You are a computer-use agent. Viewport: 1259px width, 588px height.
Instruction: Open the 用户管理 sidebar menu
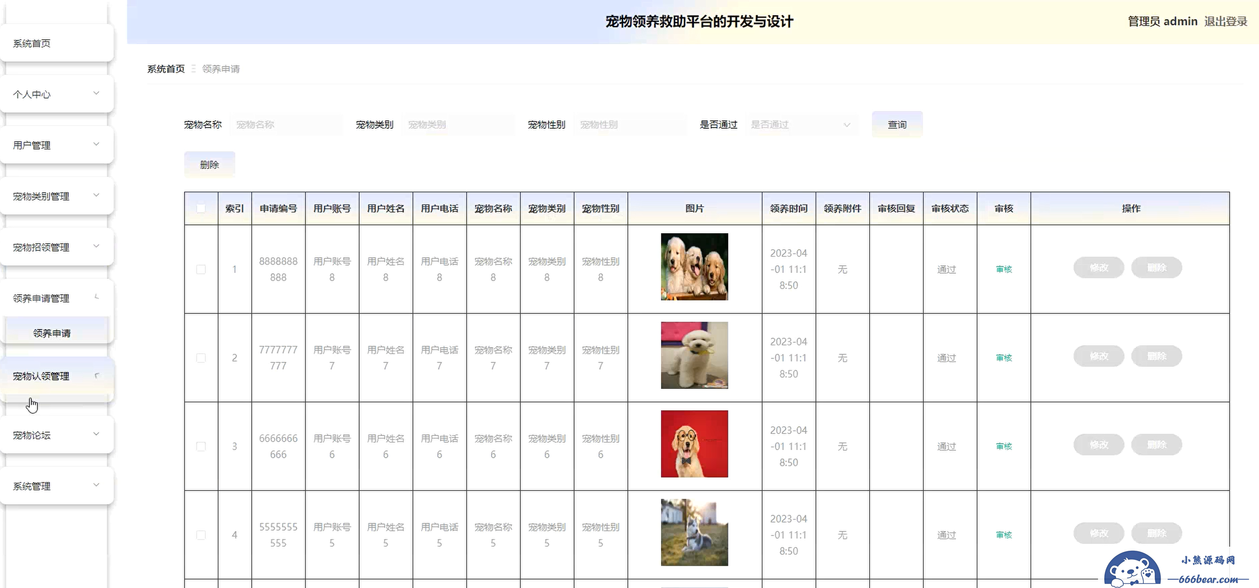[57, 145]
